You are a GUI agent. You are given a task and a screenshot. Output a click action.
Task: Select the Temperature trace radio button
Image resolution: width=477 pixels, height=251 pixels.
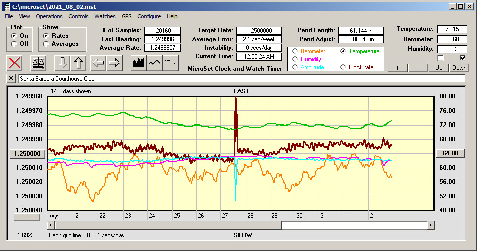pyautogui.click(x=343, y=51)
